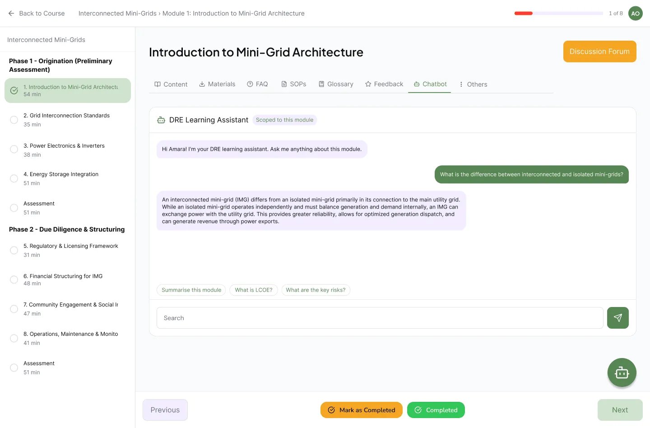
Task: Select the Phase 1 Assessment circle
Action: coord(14,208)
